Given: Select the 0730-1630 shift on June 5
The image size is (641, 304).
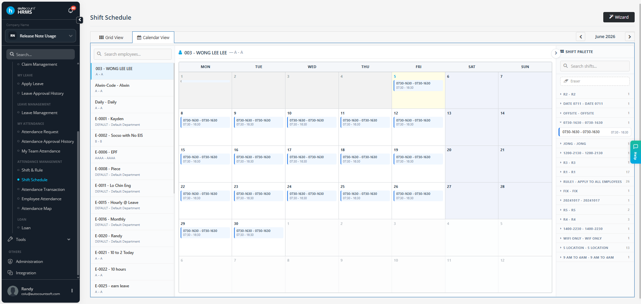Looking at the screenshot, I should (418, 85).
